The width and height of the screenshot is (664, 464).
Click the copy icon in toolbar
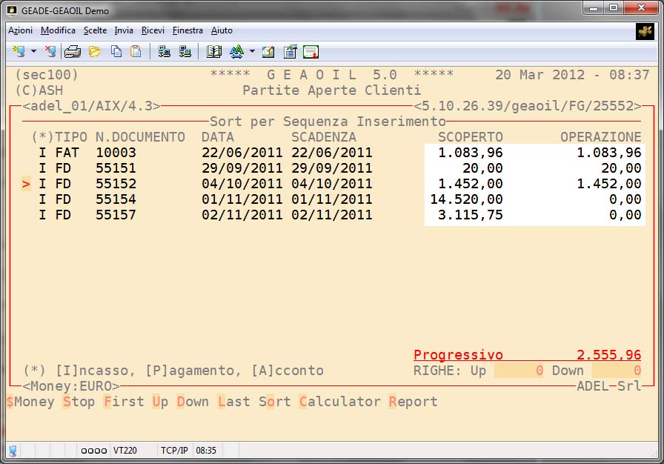tap(116, 52)
